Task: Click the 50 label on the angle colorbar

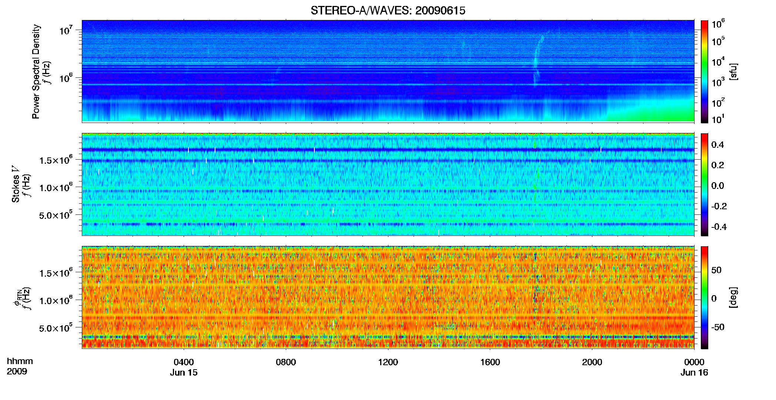Action: pyautogui.click(x=716, y=270)
